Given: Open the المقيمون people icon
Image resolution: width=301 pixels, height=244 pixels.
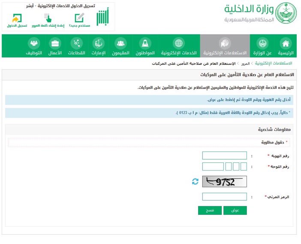Looking at the screenshot, I should coord(120,43).
